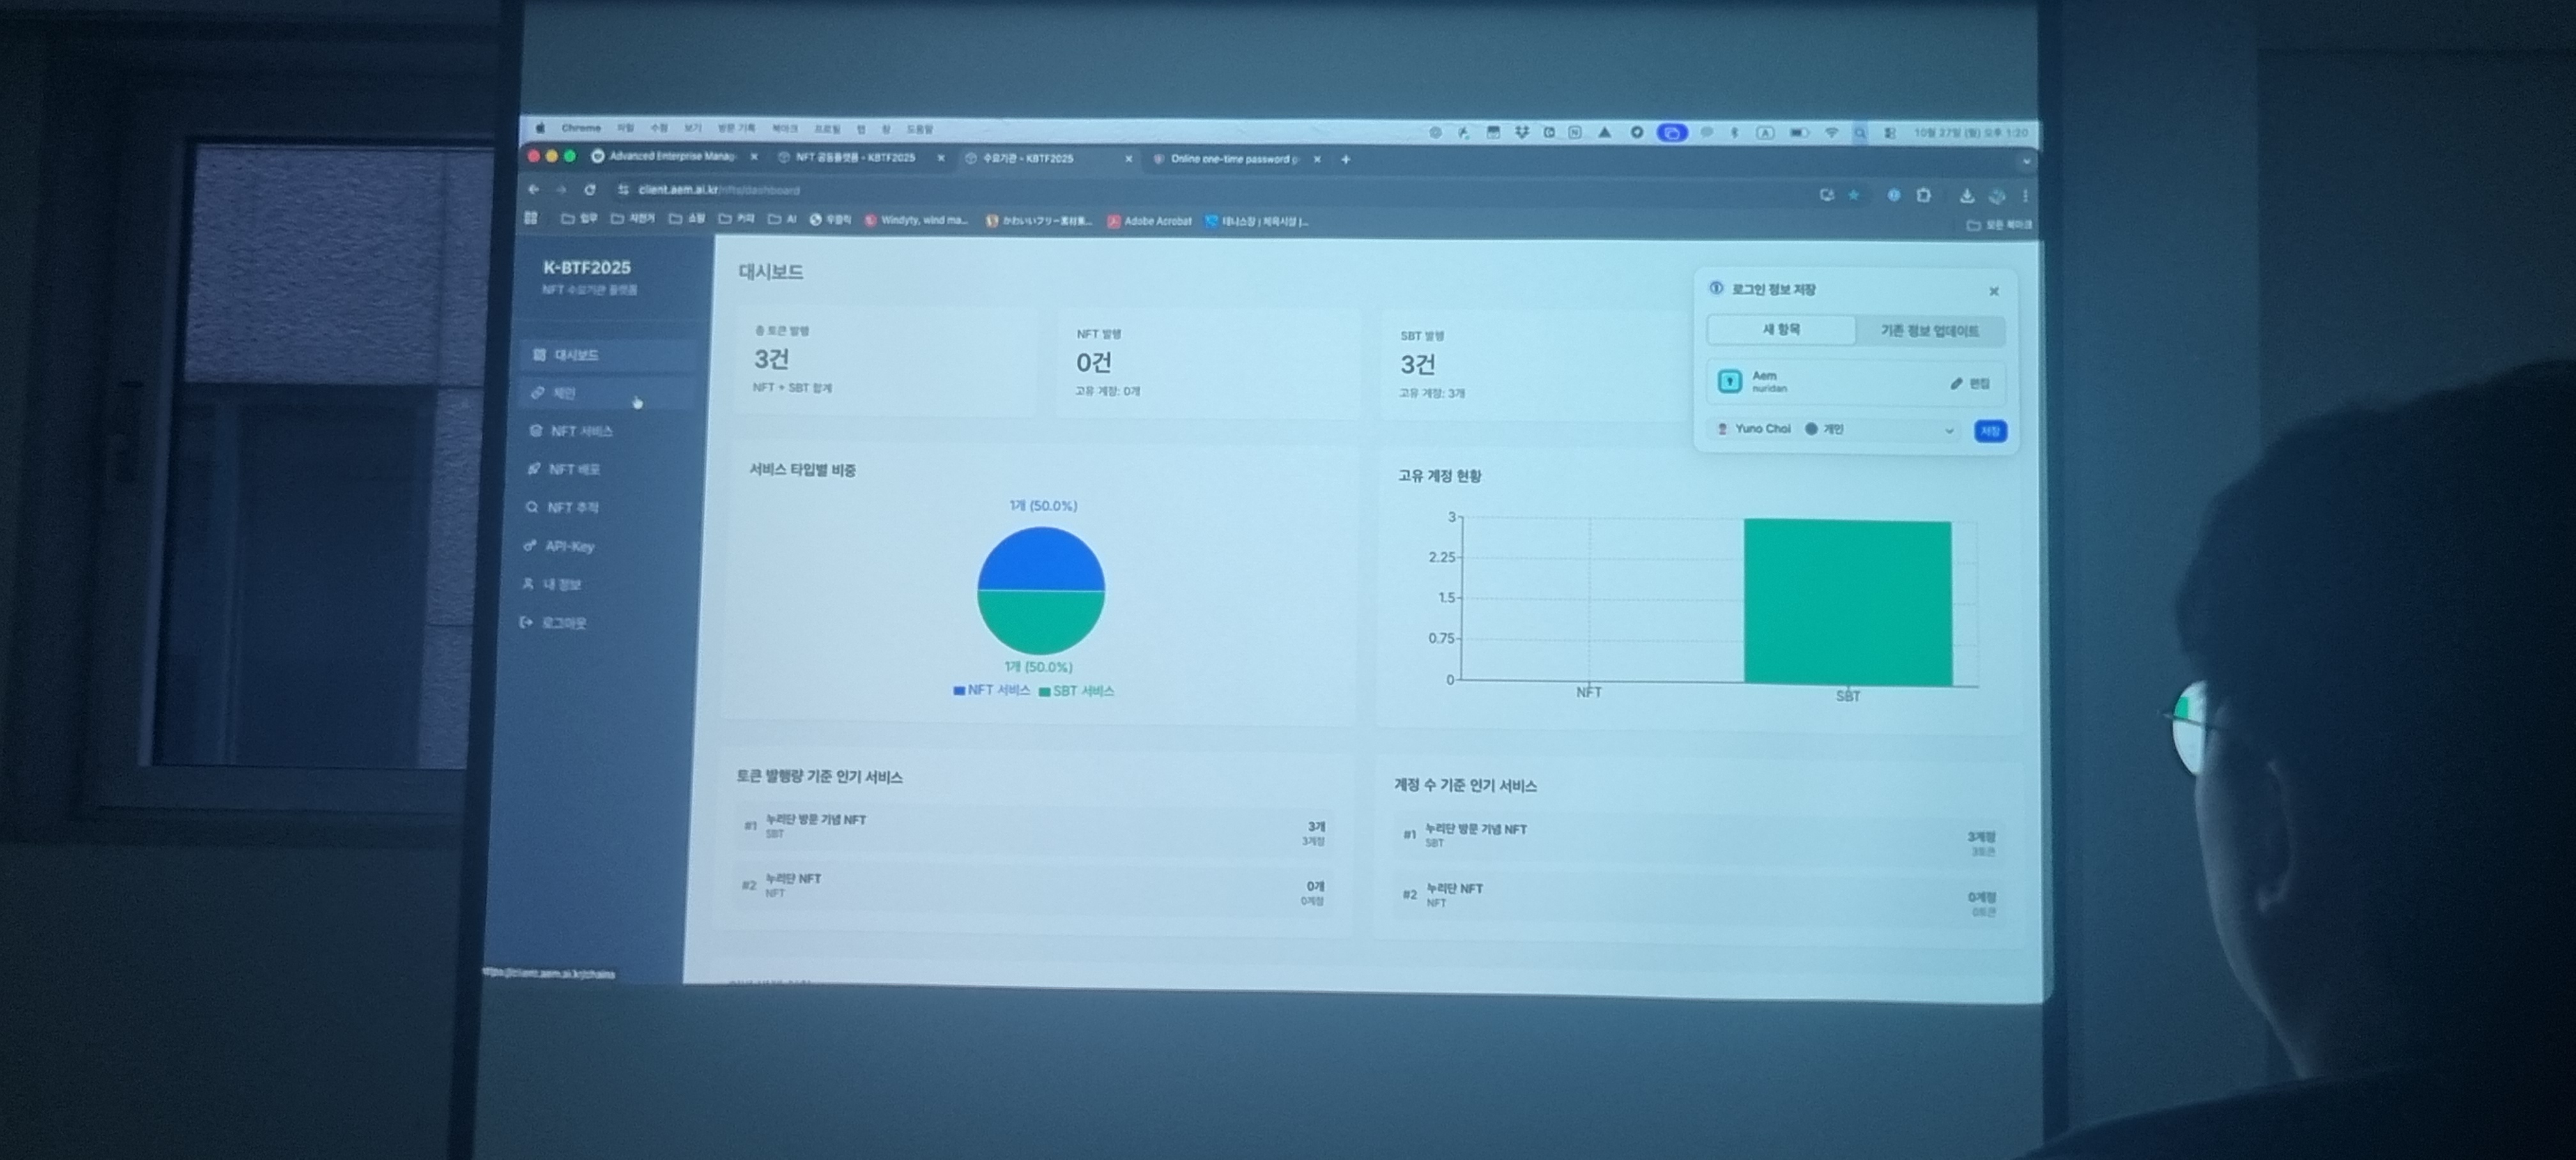The width and height of the screenshot is (2576, 1160).
Task: Click the site info icon in address bar
Action: pos(623,189)
